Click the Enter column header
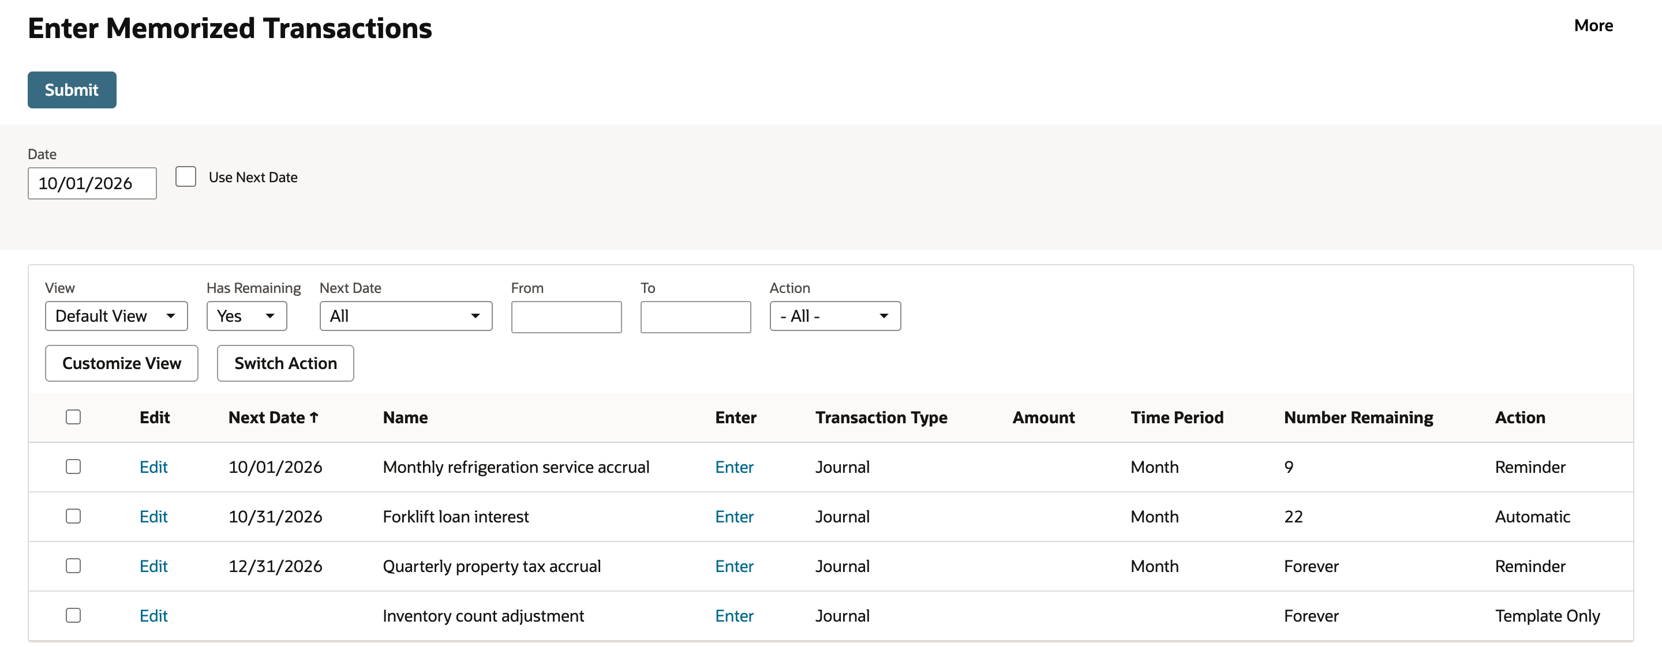The height and width of the screenshot is (647, 1662). [736, 417]
